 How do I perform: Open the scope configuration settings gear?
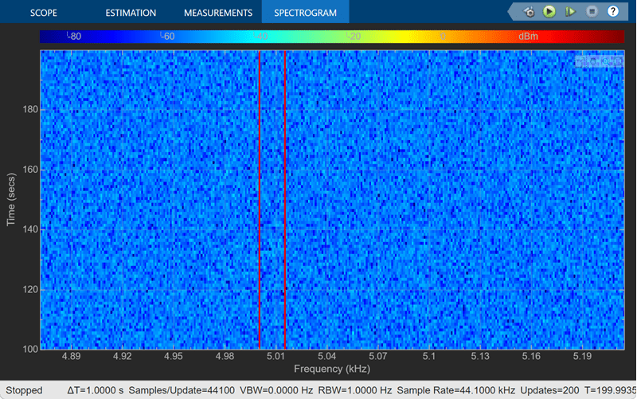click(x=529, y=12)
